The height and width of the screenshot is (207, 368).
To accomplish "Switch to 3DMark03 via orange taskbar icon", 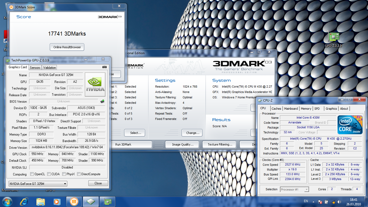I will tap(74, 201).
